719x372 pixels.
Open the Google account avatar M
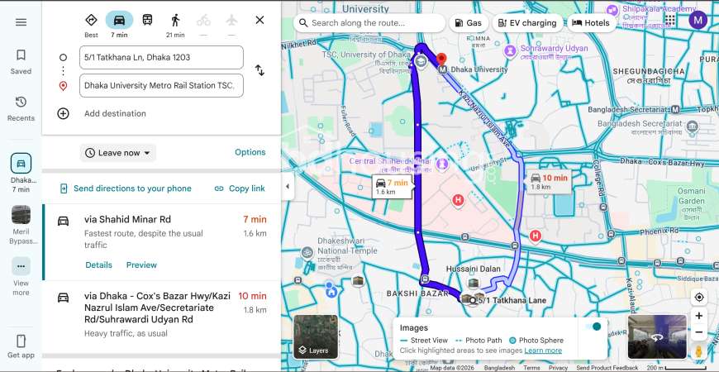pyautogui.click(x=698, y=20)
